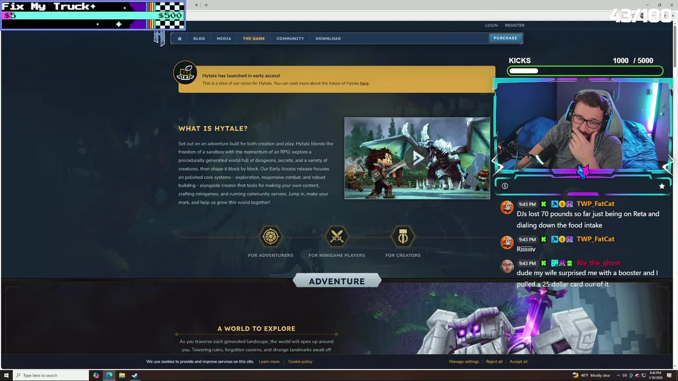678x381 pixels.
Task: Click the Kicks goal progress bar
Action: pos(585,71)
